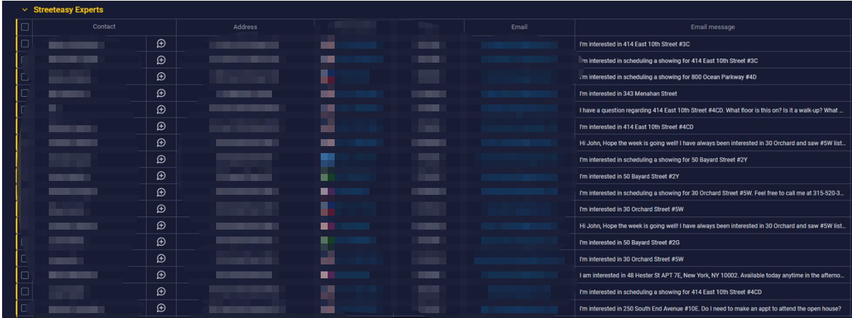852x318 pixels.
Task: Click plus icon in 48 Hester St APT 7E row
Action: point(161,275)
